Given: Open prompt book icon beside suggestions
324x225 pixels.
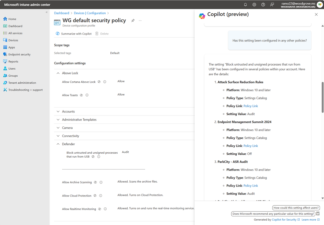Looking at the screenshot, I should 318,214.
